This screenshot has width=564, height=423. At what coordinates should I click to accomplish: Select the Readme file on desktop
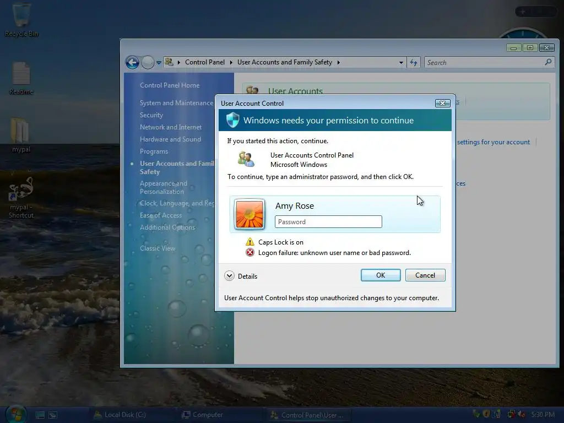(21, 78)
